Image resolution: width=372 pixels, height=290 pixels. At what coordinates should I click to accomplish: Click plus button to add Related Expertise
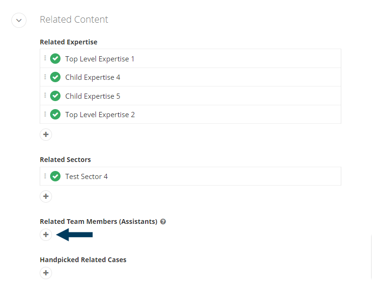click(46, 135)
